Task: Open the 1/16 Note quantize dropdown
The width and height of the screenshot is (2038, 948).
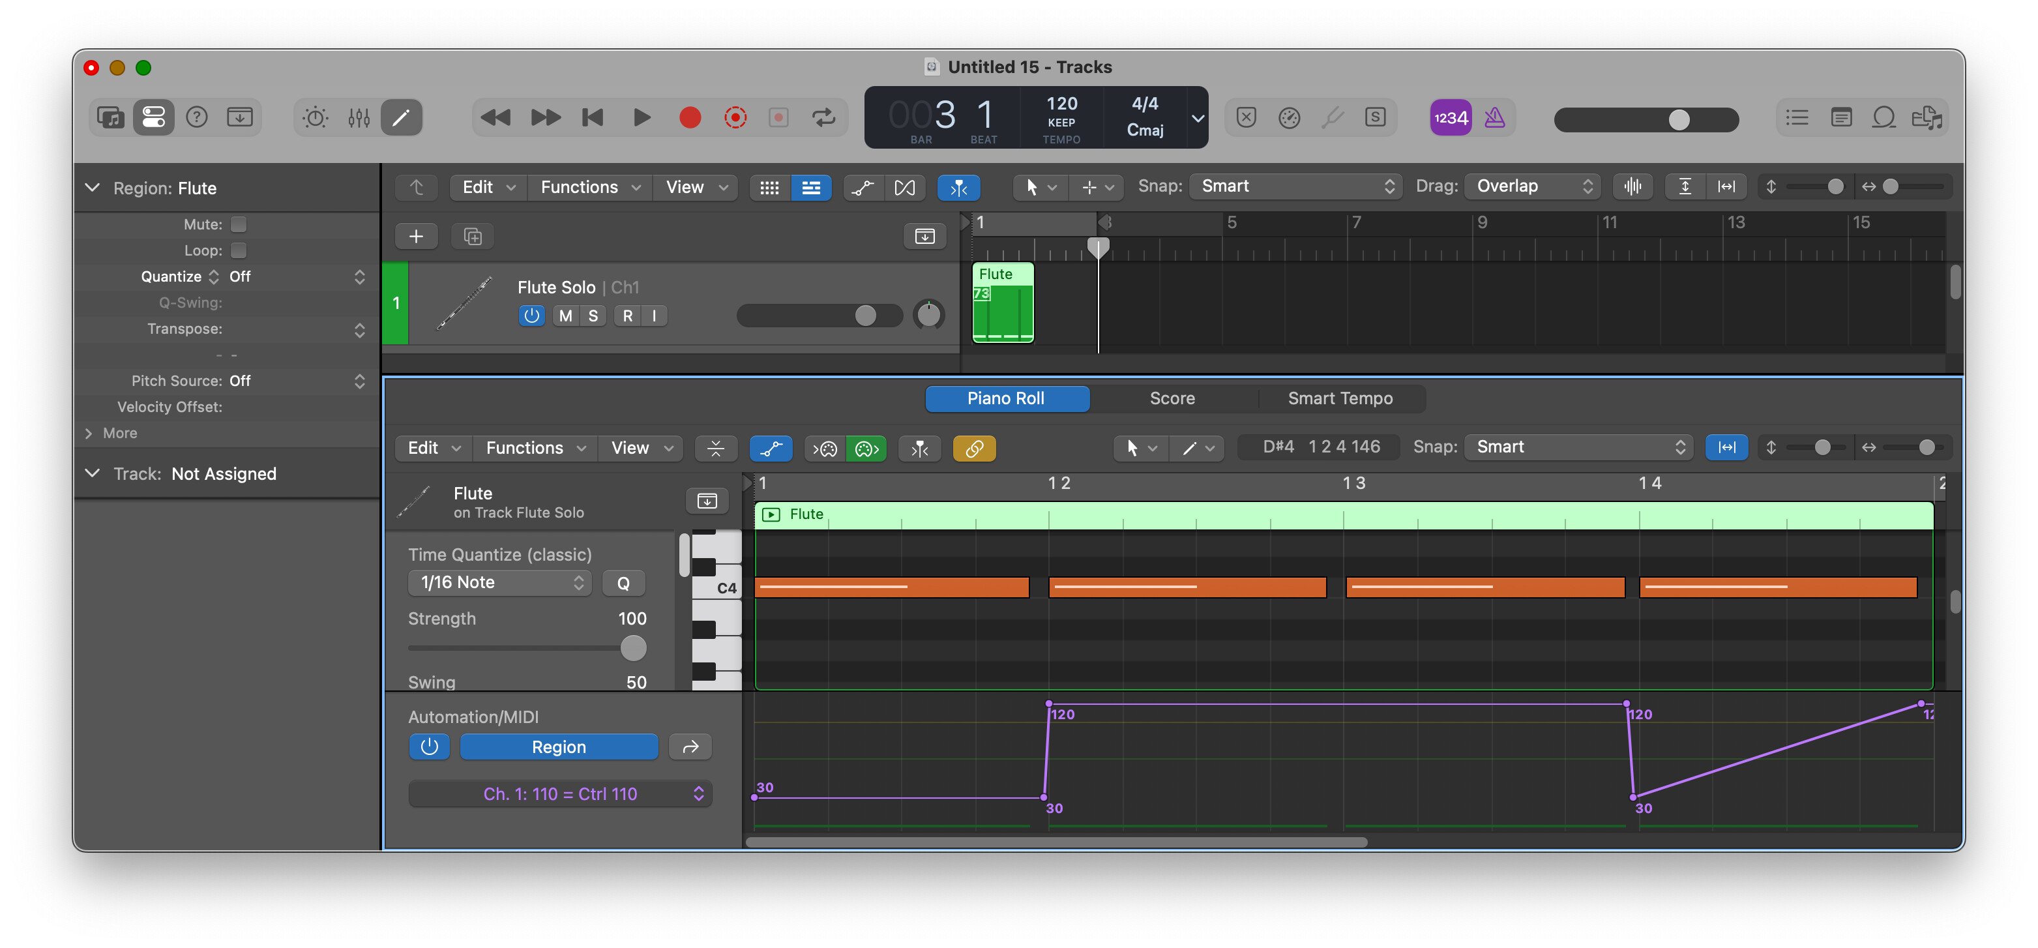Action: coord(499,582)
